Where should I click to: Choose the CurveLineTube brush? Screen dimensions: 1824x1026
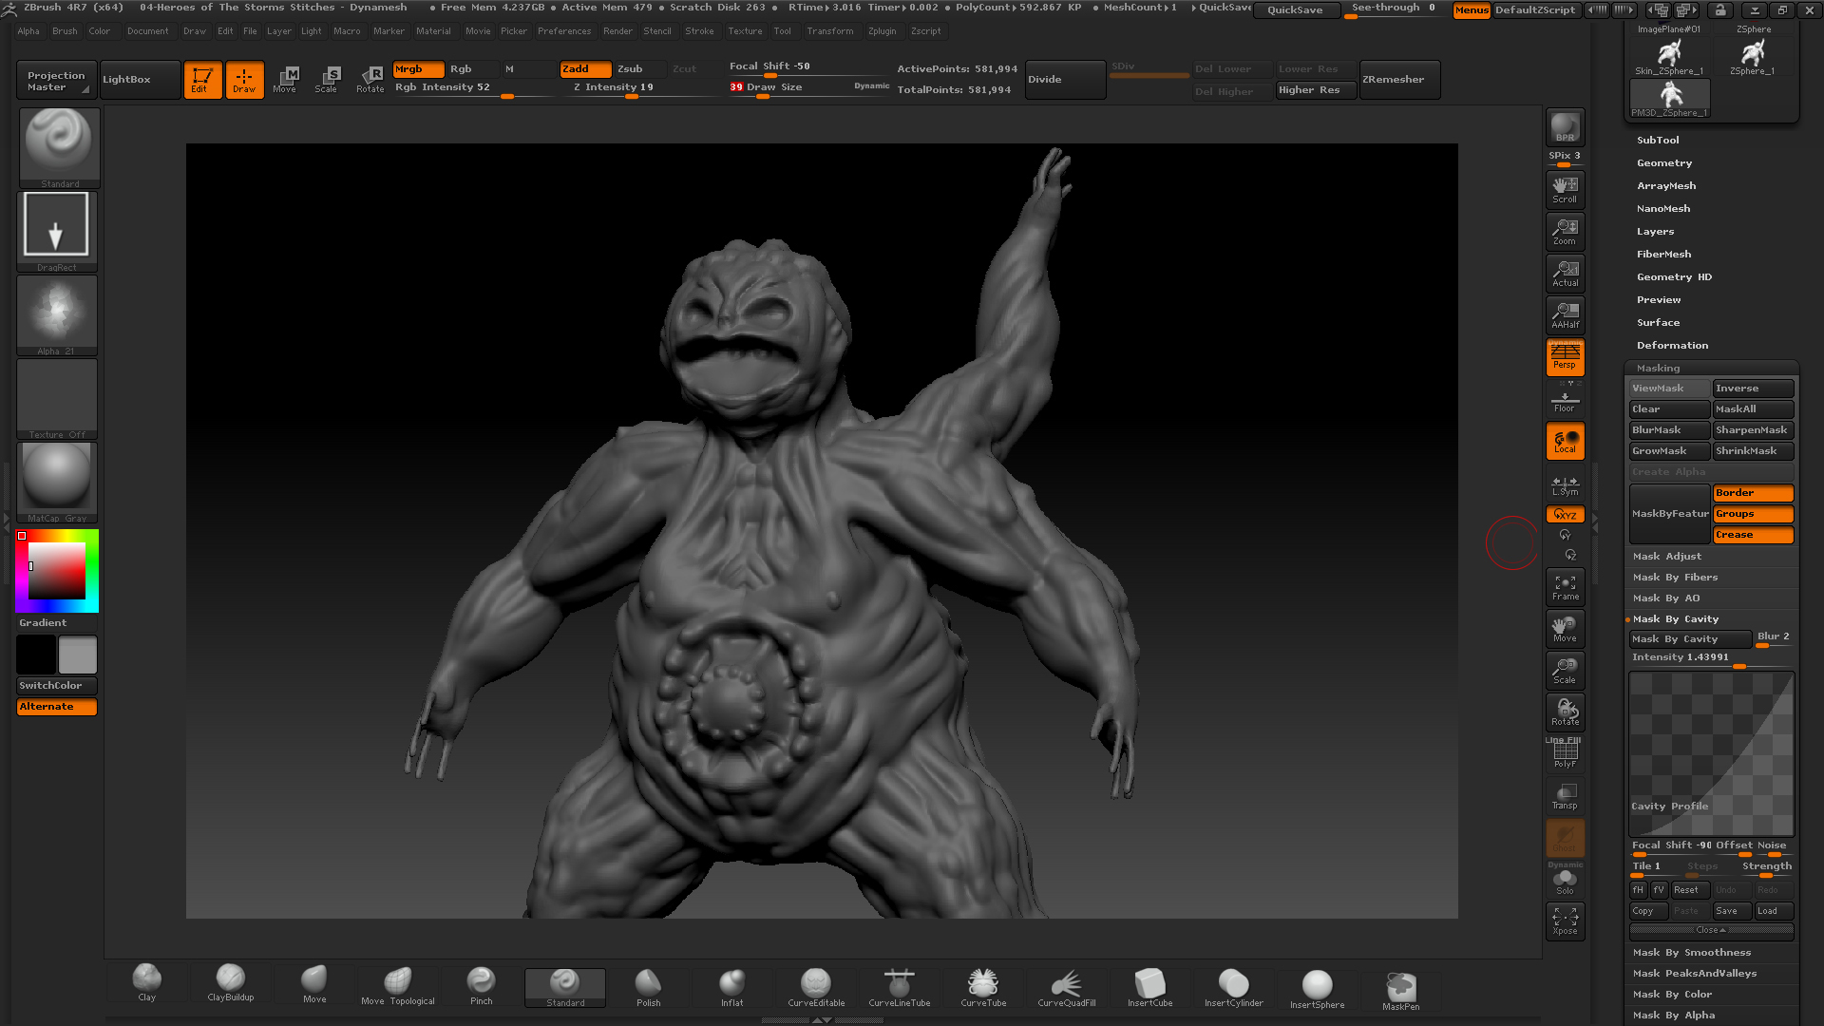[900, 985]
